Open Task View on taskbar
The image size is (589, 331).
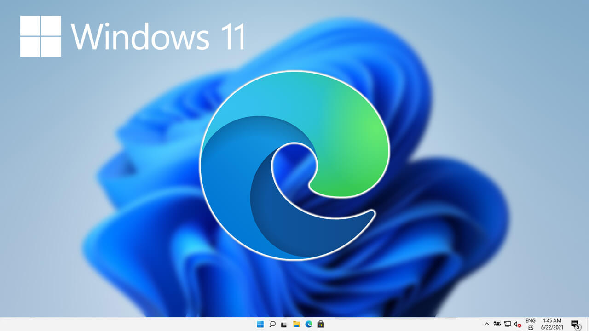pyautogui.click(x=284, y=325)
